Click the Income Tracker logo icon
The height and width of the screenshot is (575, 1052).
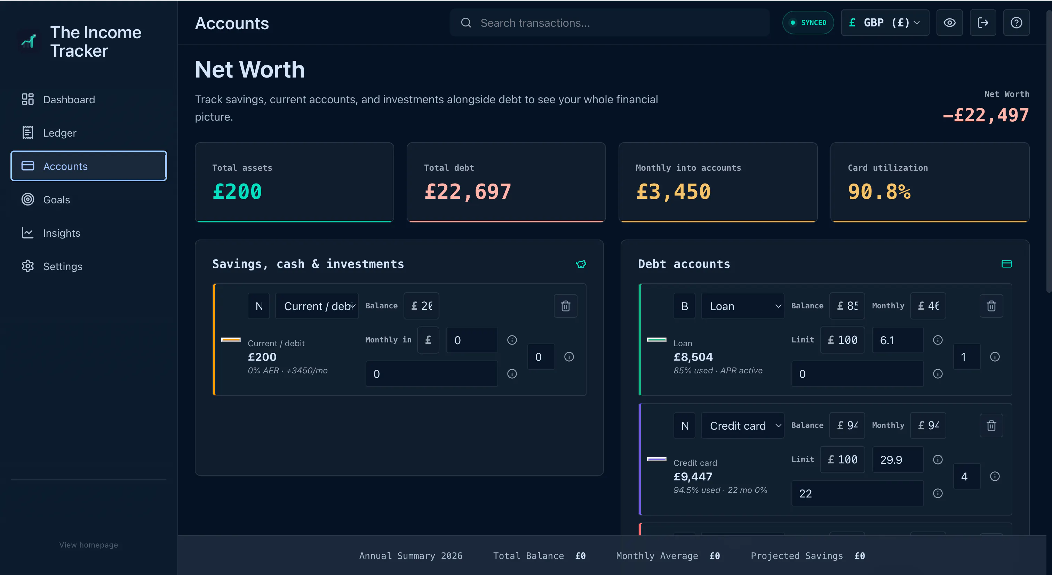click(x=29, y=41)
